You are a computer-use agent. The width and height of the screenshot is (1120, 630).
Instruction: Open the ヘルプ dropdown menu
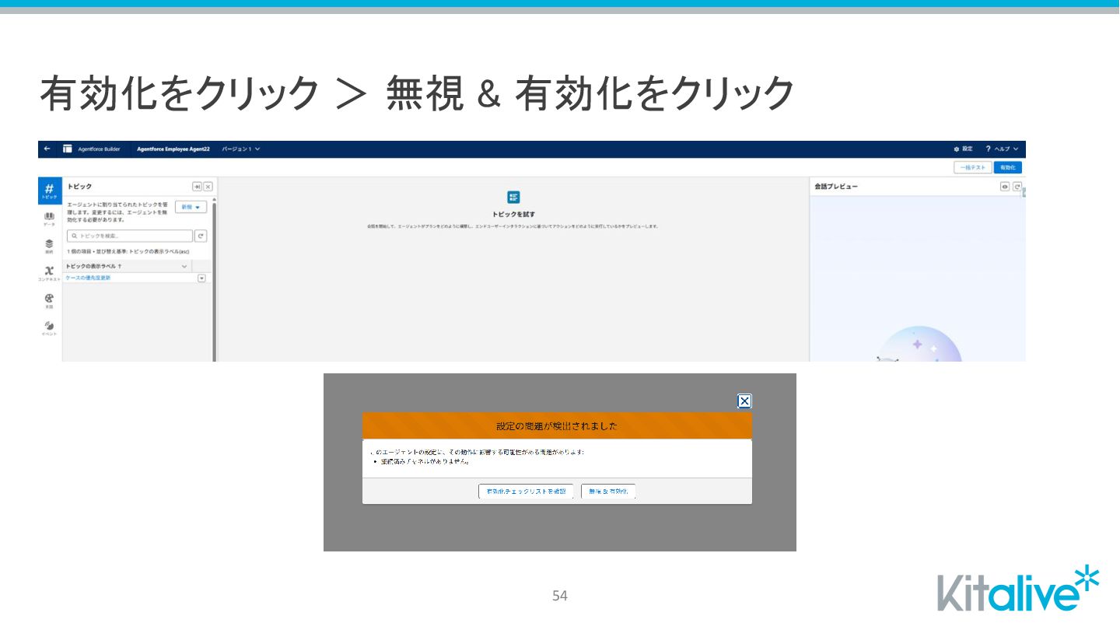pyautogui.click(x=1002, y=149)
